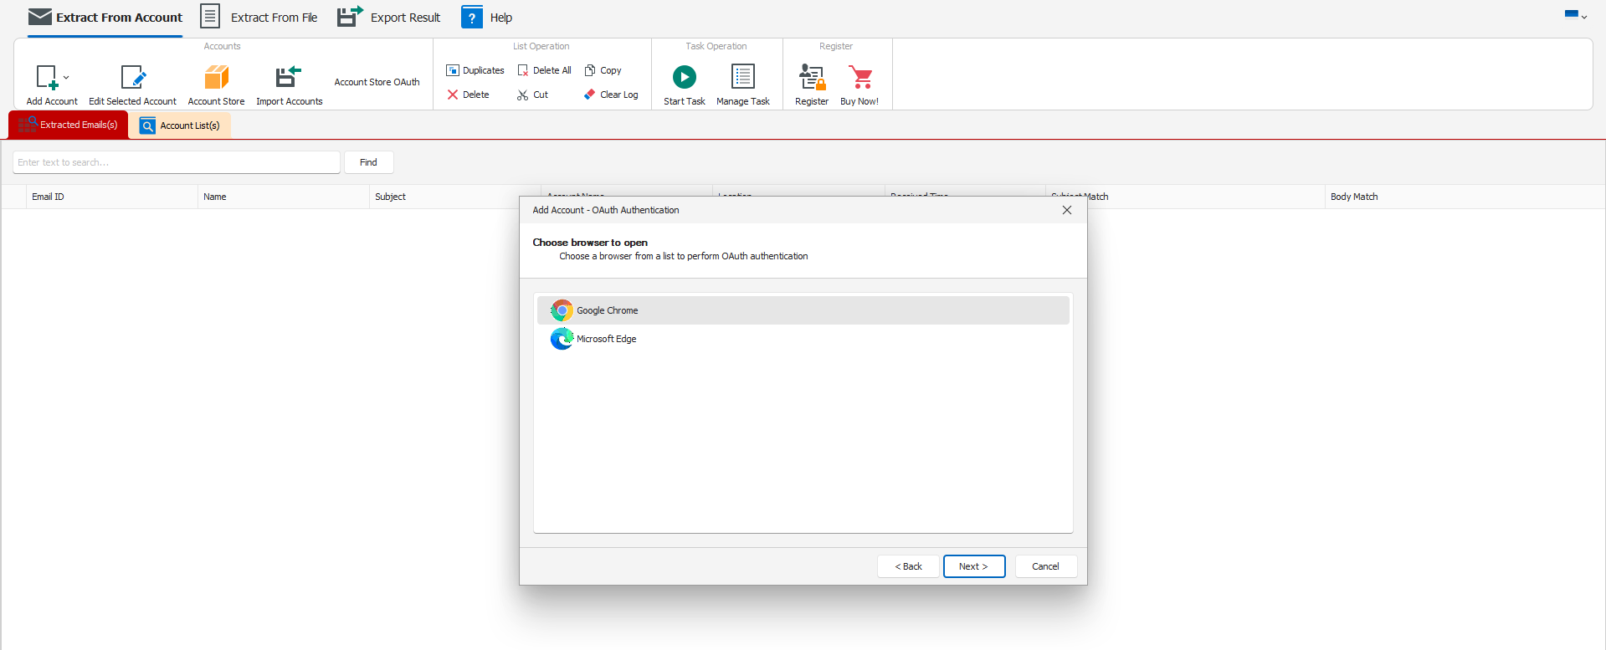Remove duplicates with Duplicates button
This screenshot has height=650, width=1606.
point(475,70)
